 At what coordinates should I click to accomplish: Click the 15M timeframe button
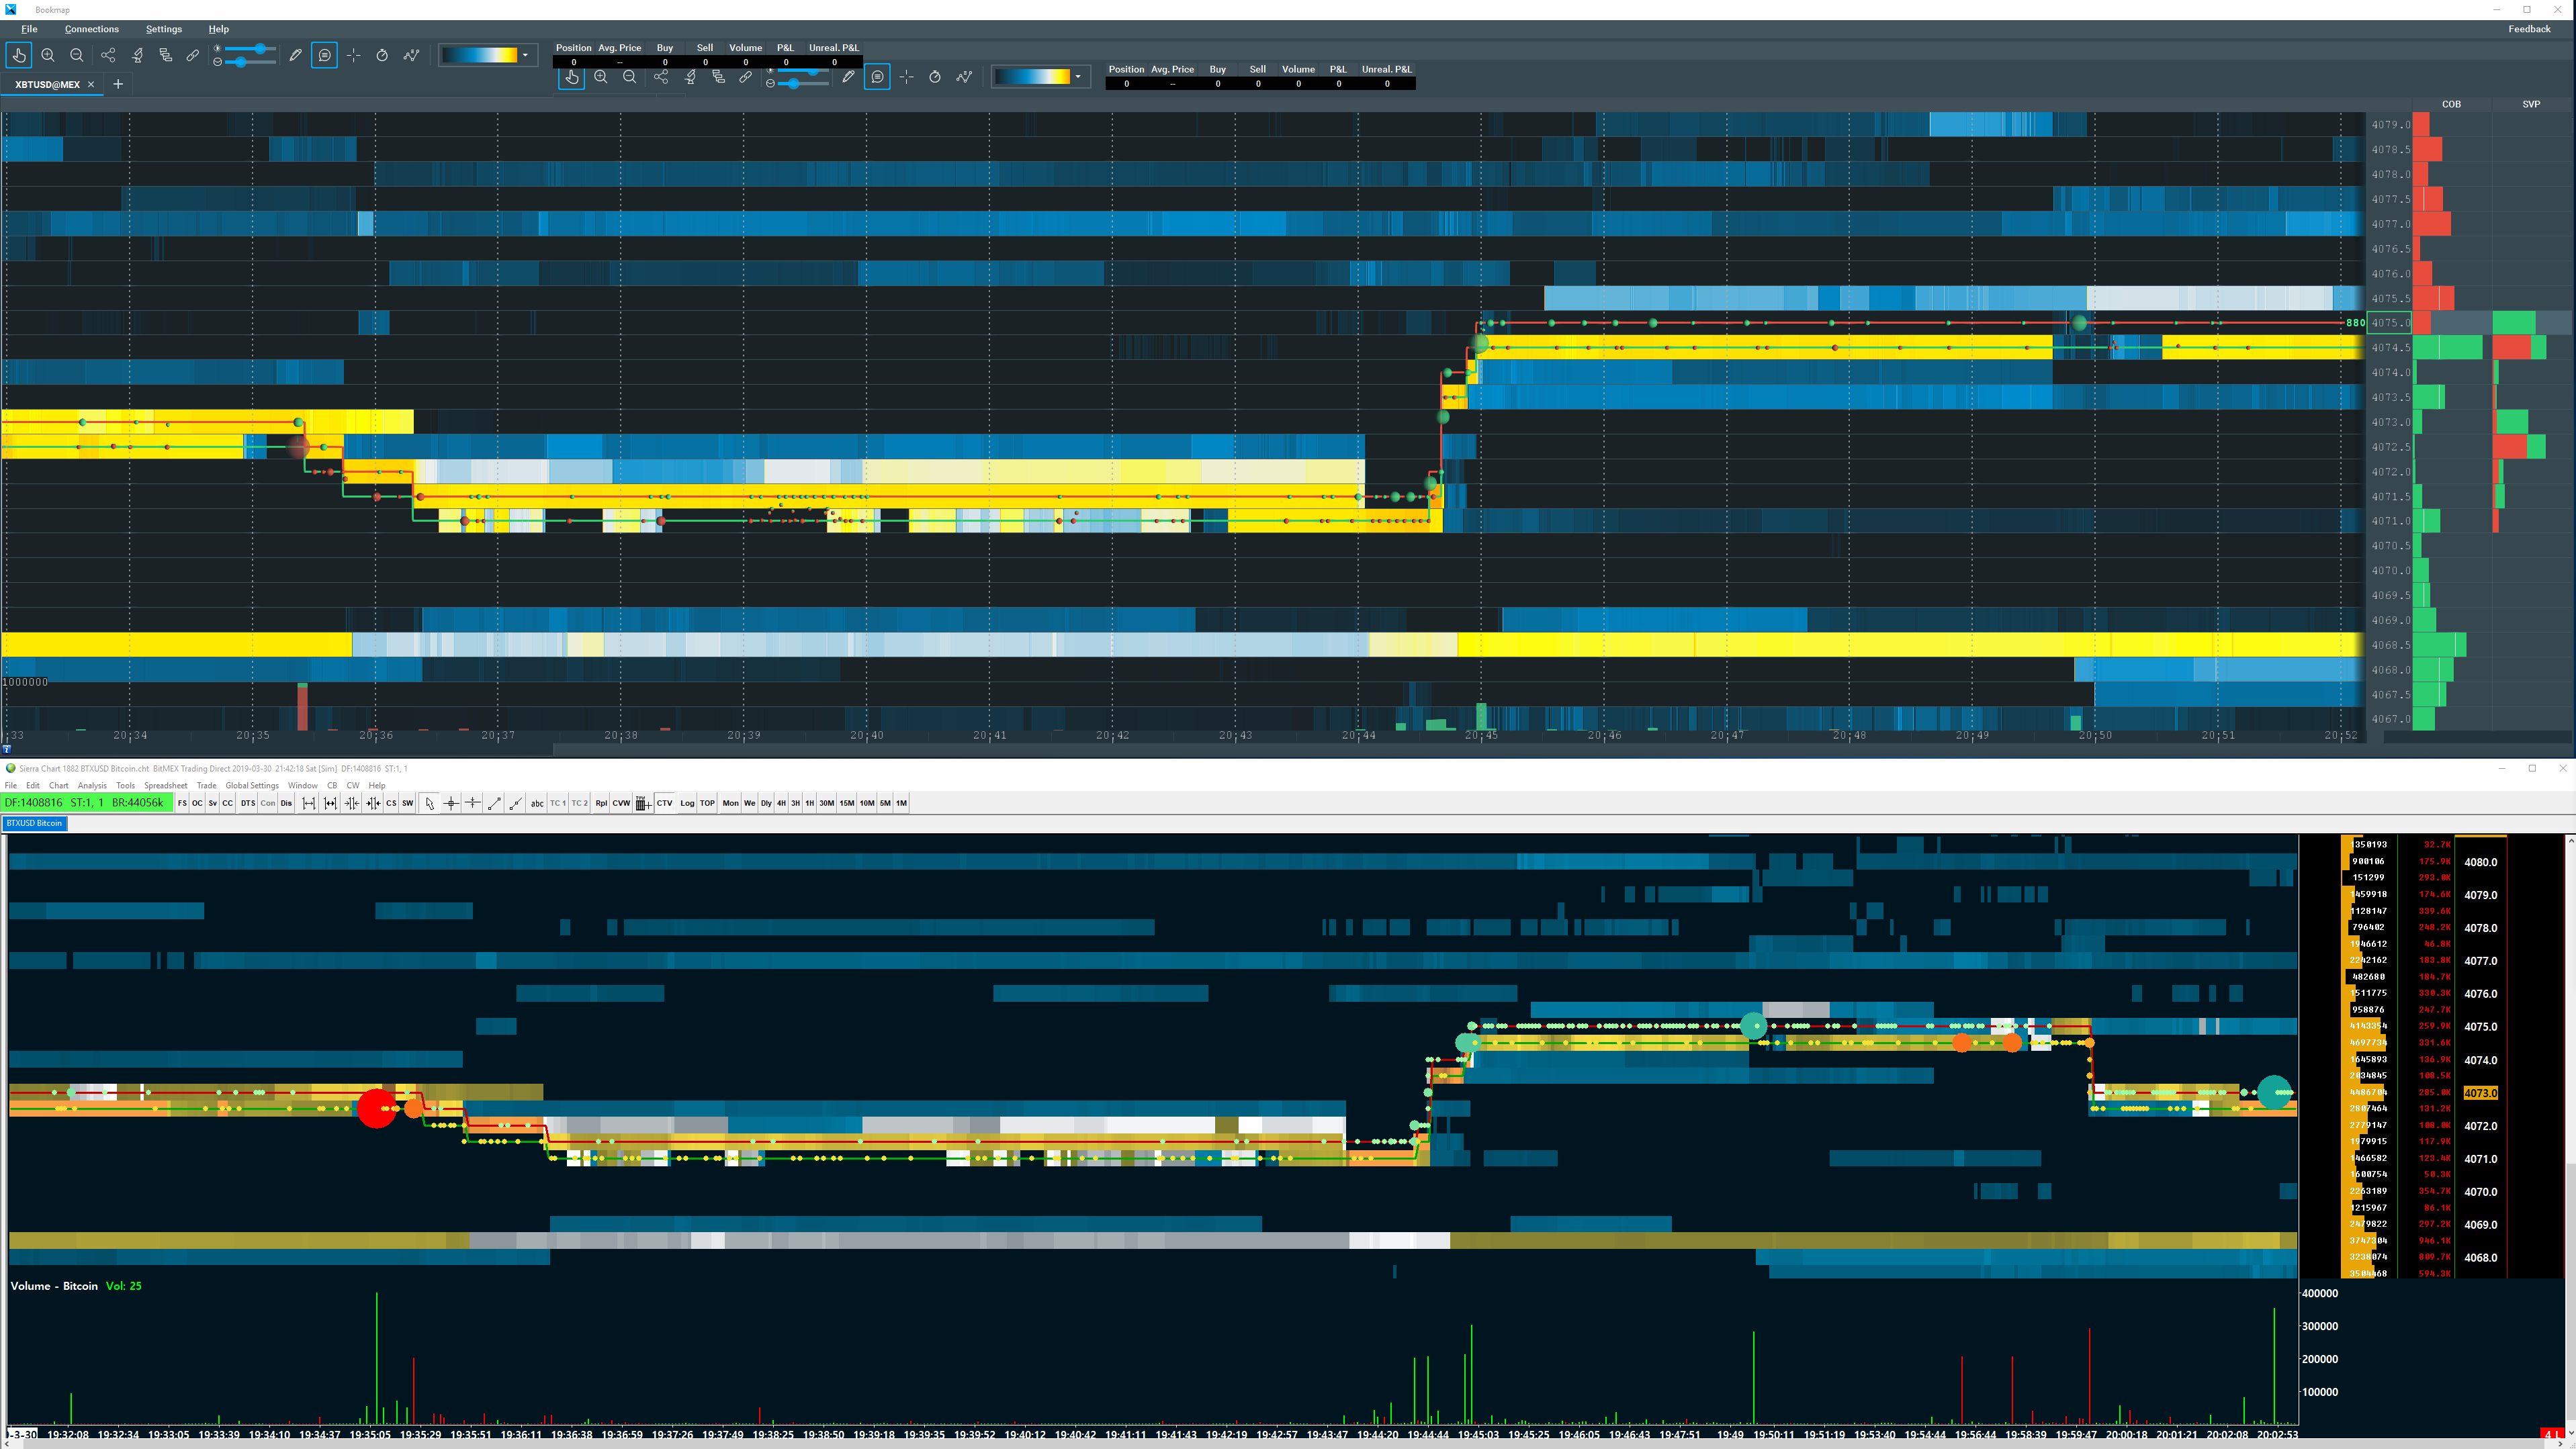coord(847,804)
